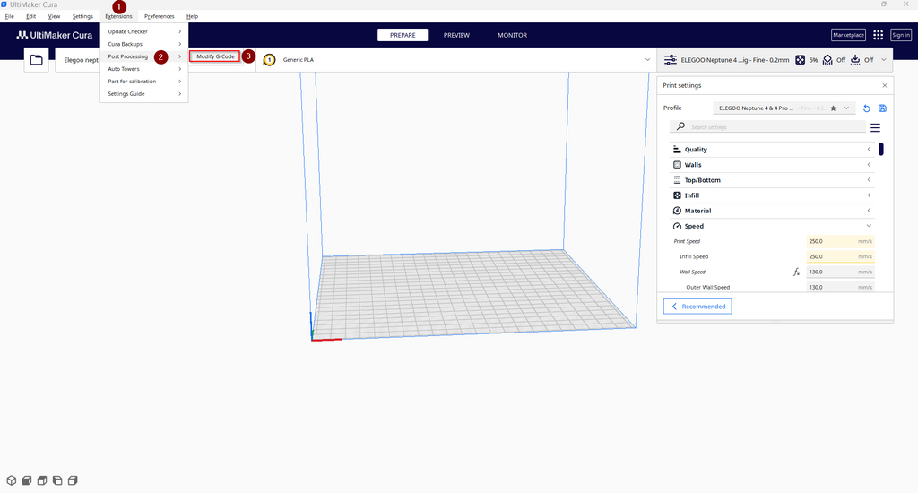
Task: Click the Top/Bottom category icon
Action: tap(677, 180)
